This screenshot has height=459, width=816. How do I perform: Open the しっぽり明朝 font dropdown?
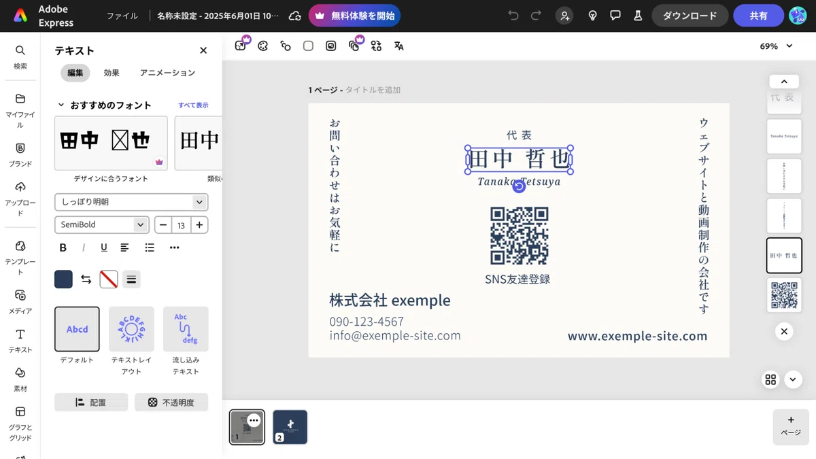tap(131, 202)
